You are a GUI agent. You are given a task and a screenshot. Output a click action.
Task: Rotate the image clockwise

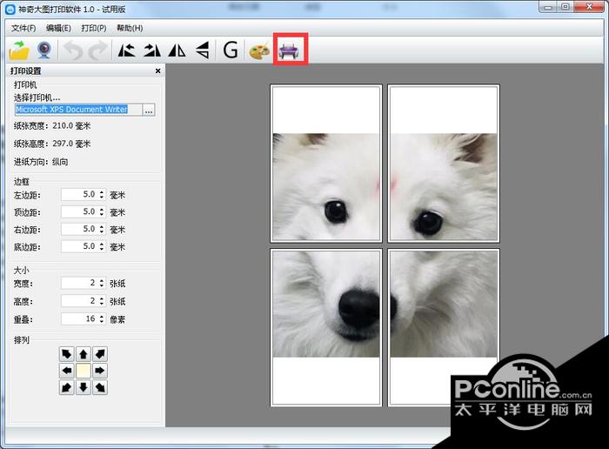(x=152, y=50)
